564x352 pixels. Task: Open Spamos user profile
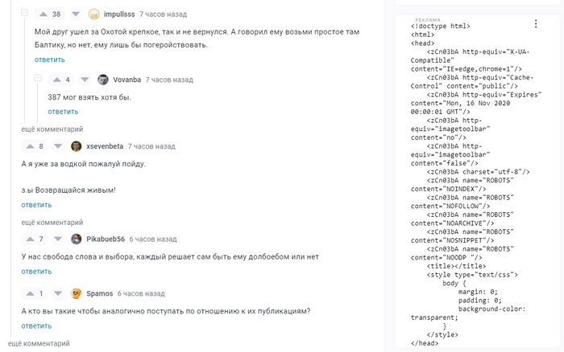tap(100, 293)
